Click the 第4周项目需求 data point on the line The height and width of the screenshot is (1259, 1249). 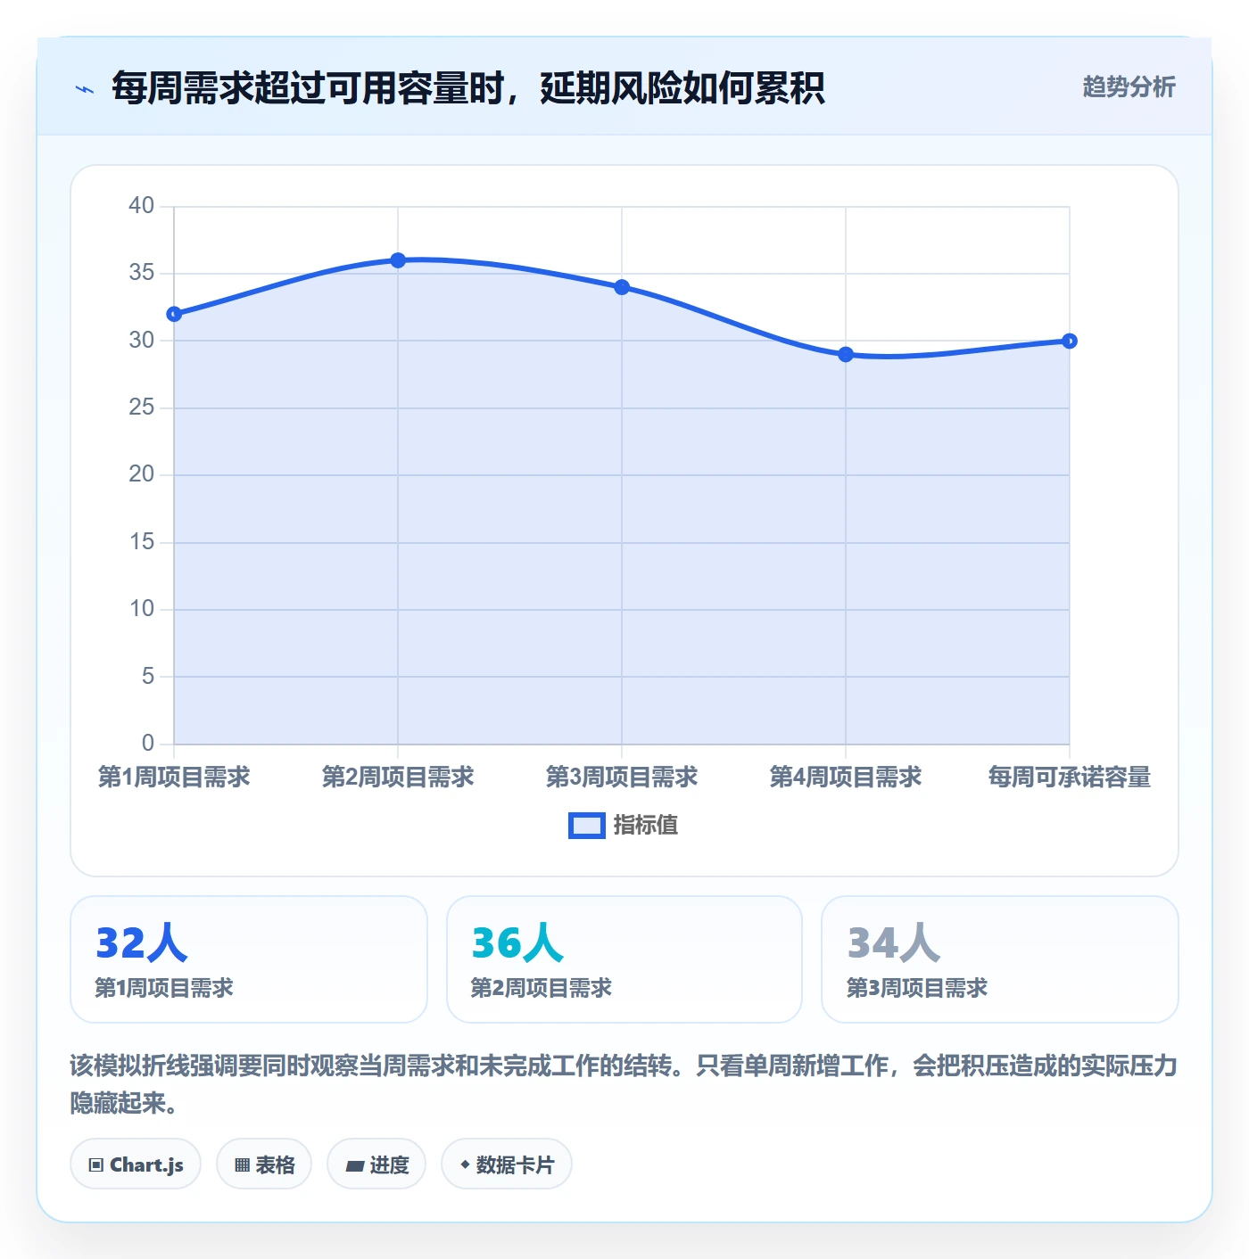(x=846, y=354)
